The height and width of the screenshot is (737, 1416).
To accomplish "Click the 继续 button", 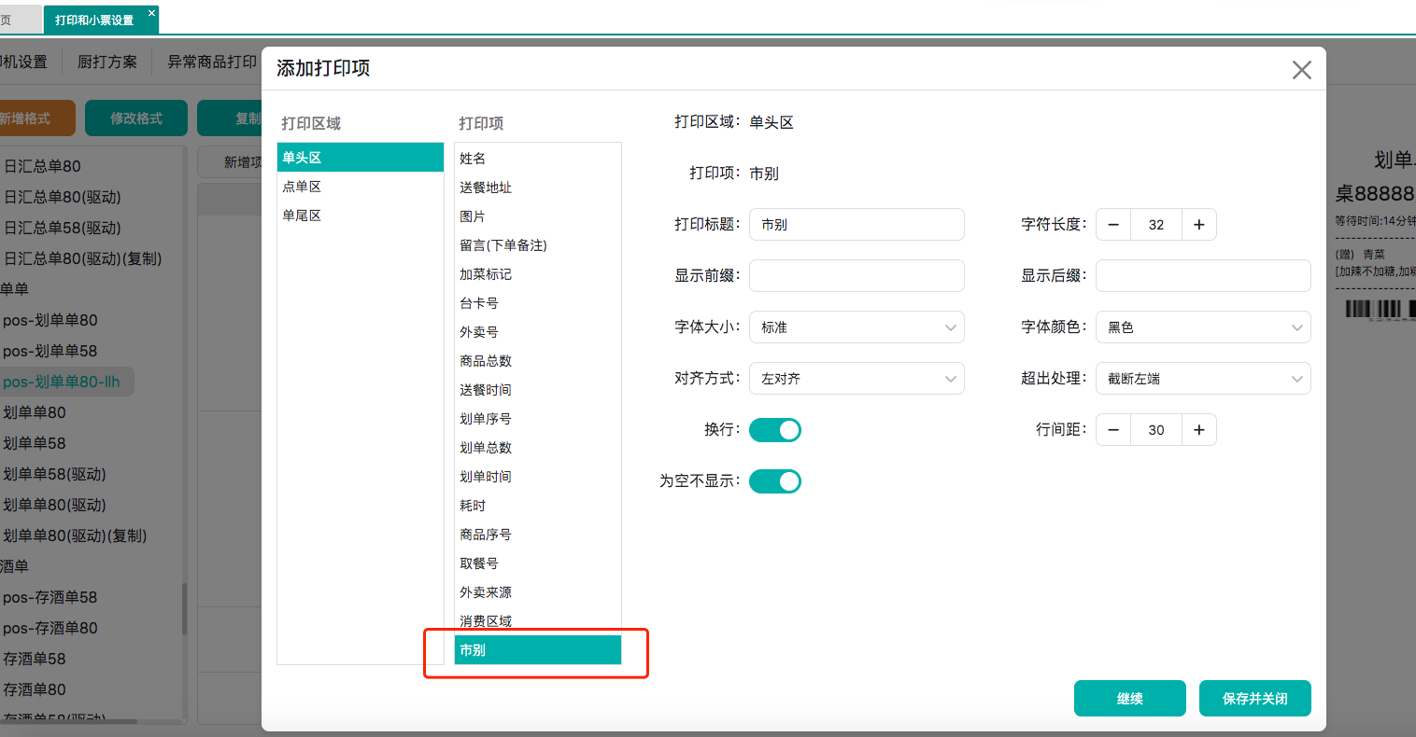I will [1130, 699].
